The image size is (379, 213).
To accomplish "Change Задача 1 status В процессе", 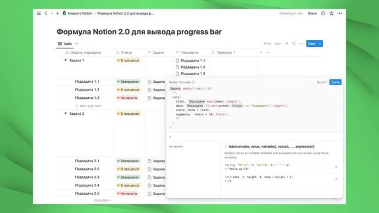I will [x=129, y=60].
